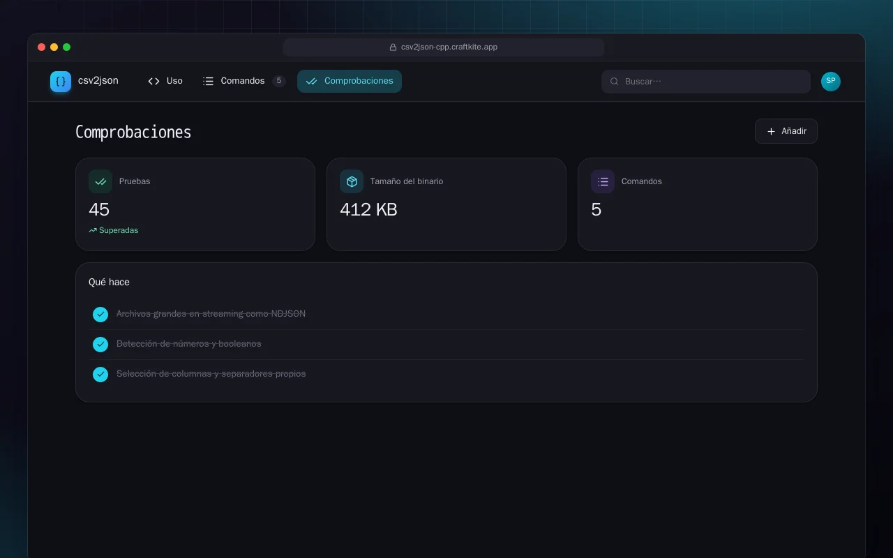Image resolution: width=893 pixels, height=558 pixels.
Task: Switch to the Comandos tab
Action: 243,81
